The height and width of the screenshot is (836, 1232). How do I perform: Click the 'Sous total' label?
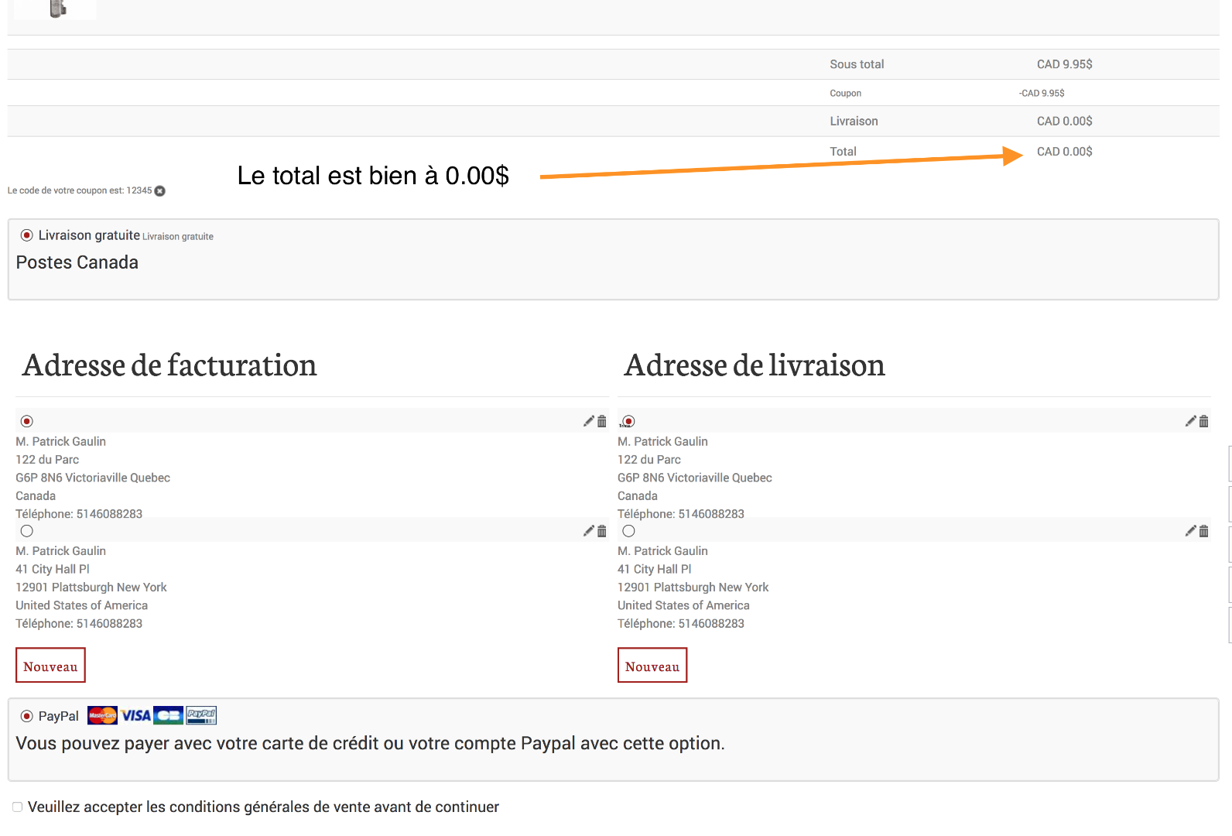coord(857,64)
